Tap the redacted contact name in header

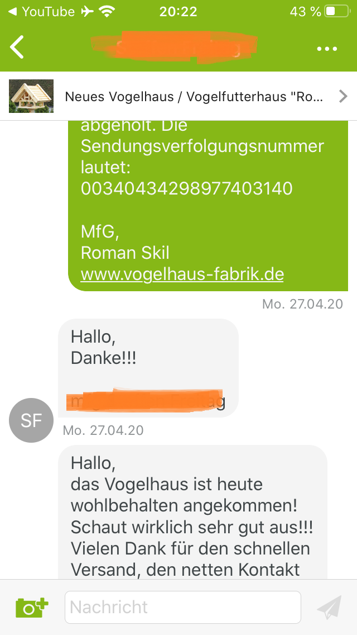[x=174, y=47]
